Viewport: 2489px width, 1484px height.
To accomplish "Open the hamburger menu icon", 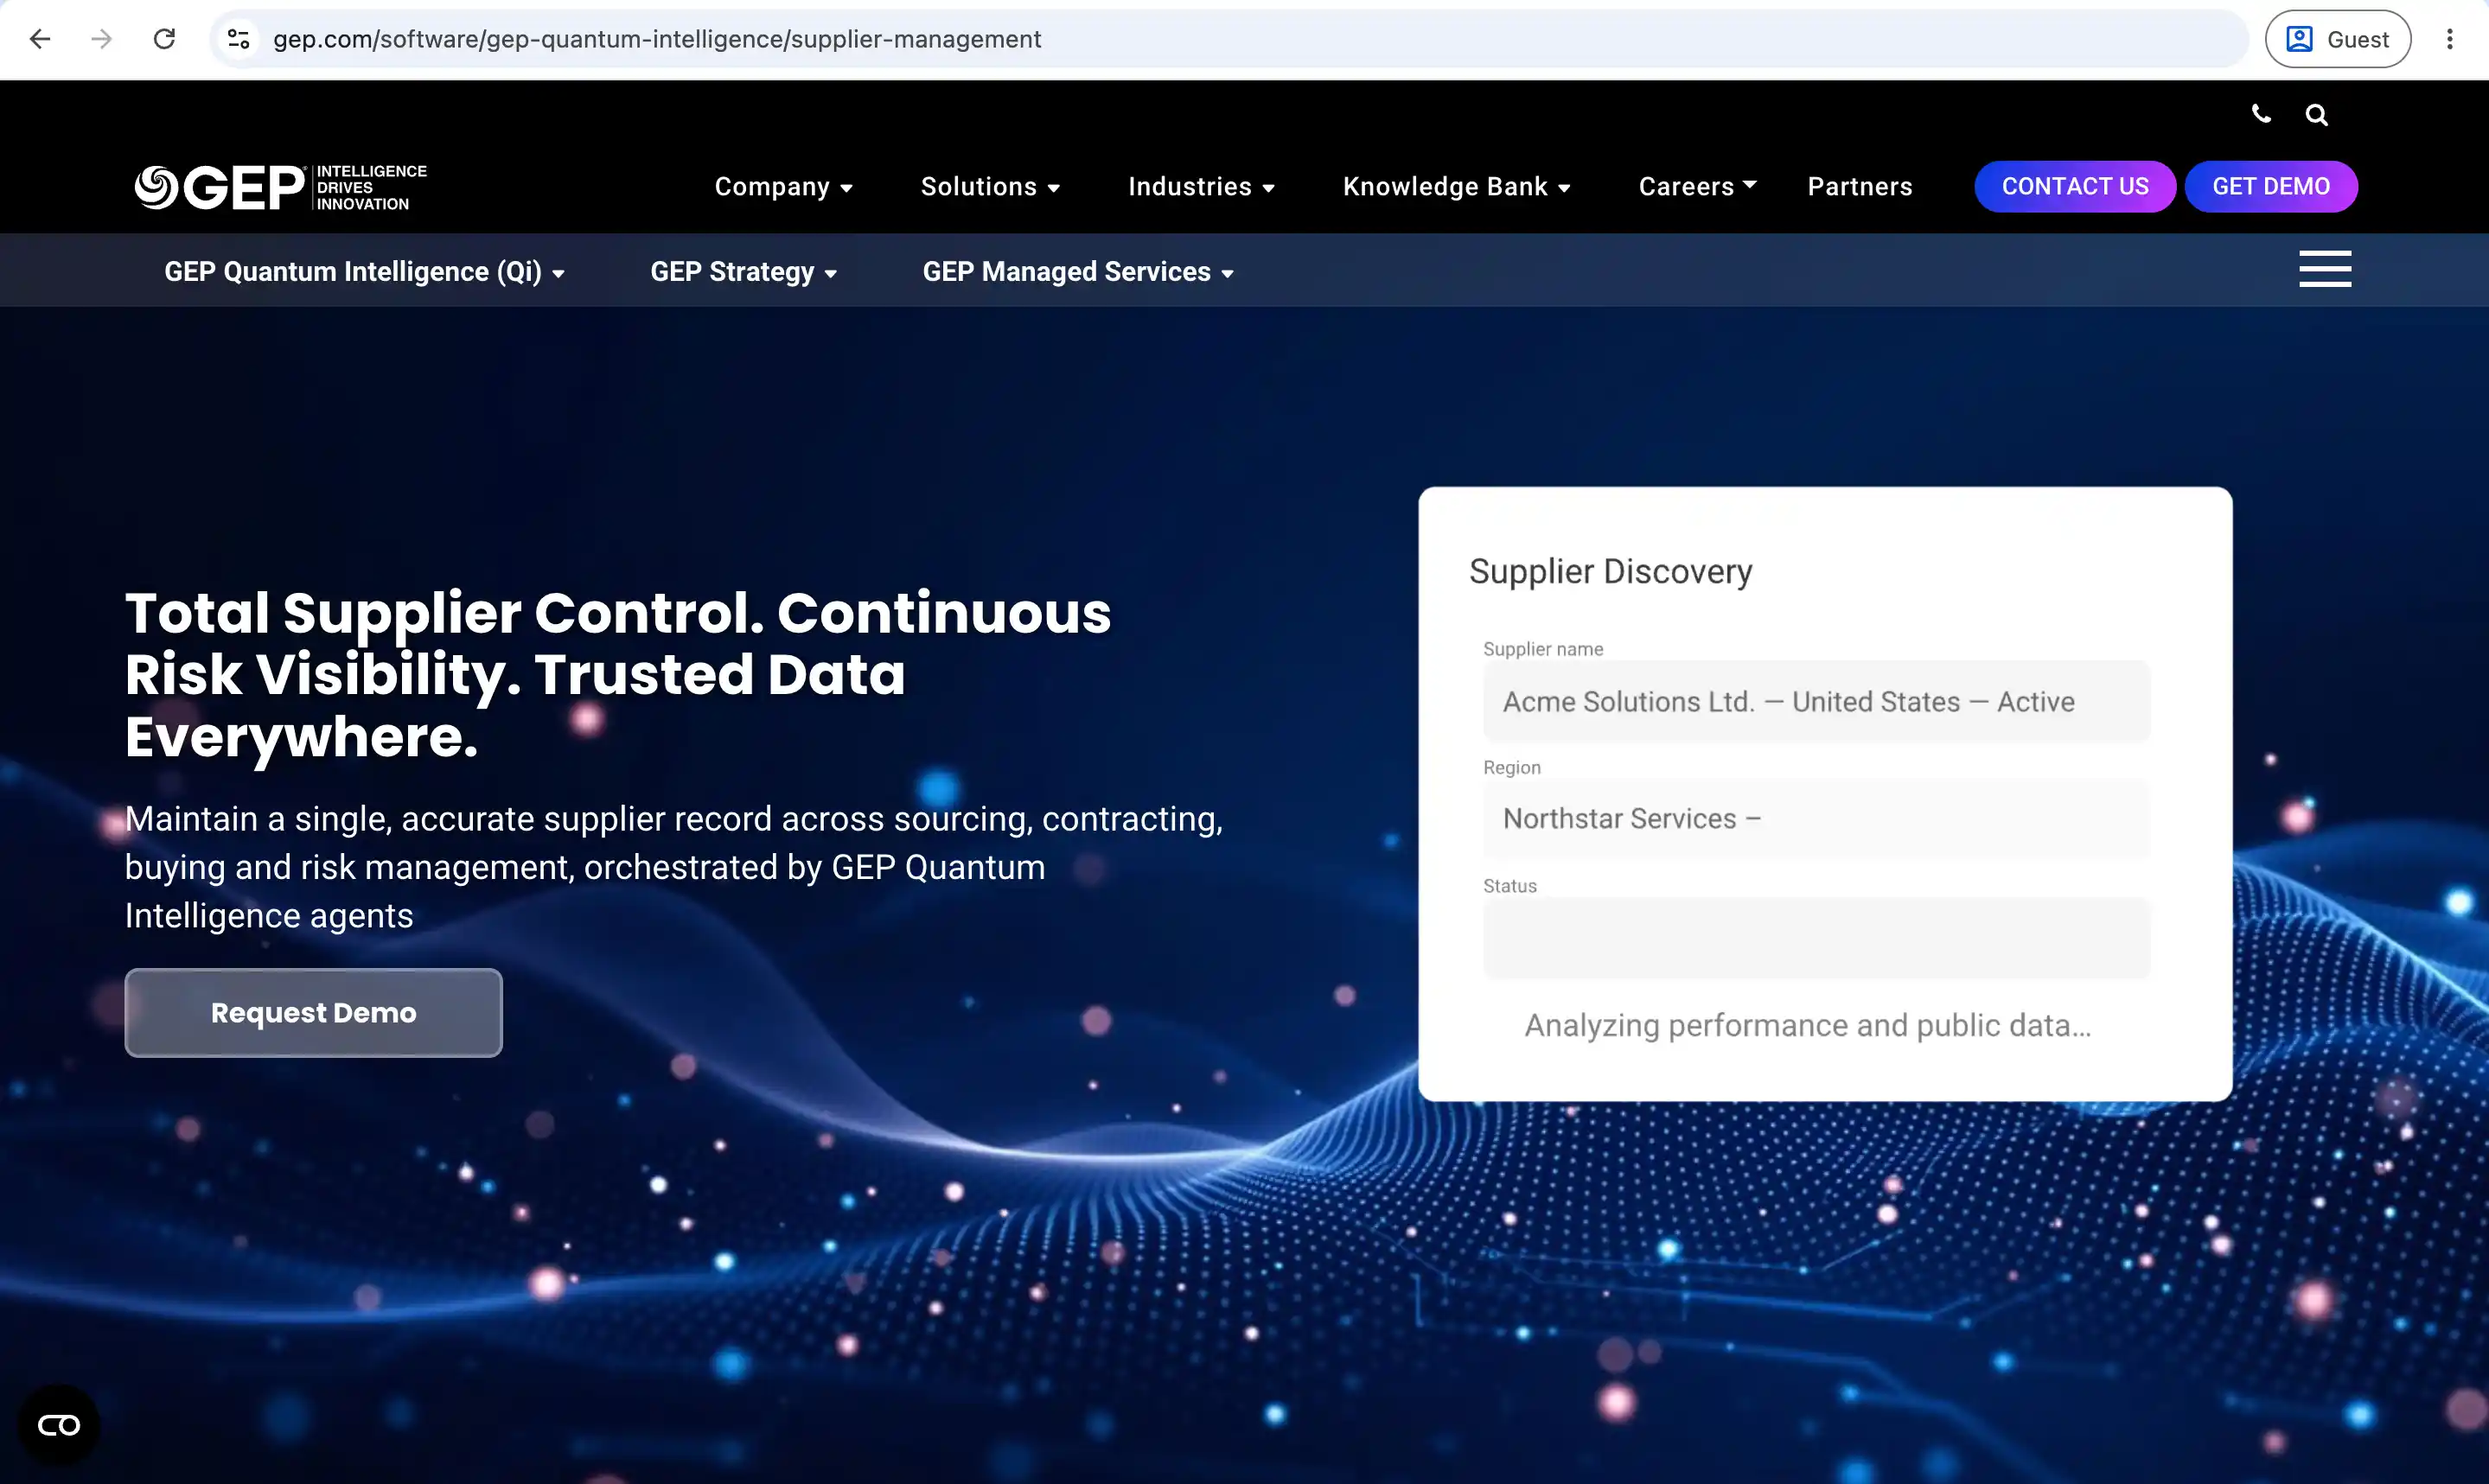I will (x=2325, y=269).
